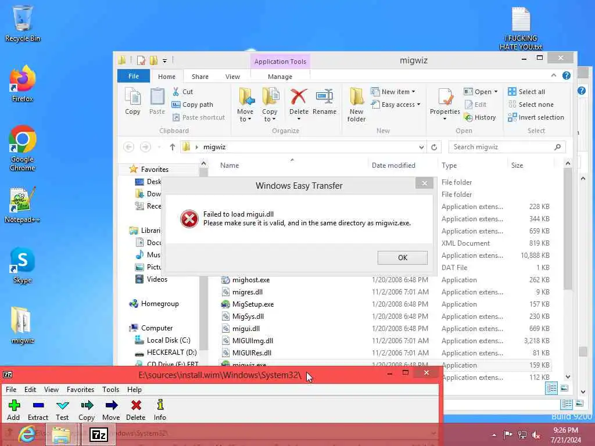Viewport: 595px width, 446px height.
Task: Select Local Disk (C:) in the navigation pane
Action: [169, 340]
